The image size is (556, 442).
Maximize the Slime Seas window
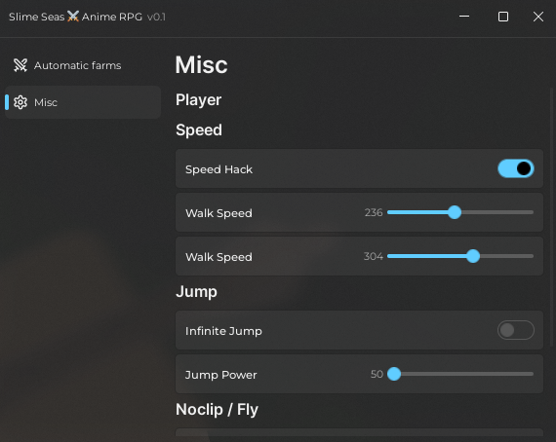tap(502, 17)
